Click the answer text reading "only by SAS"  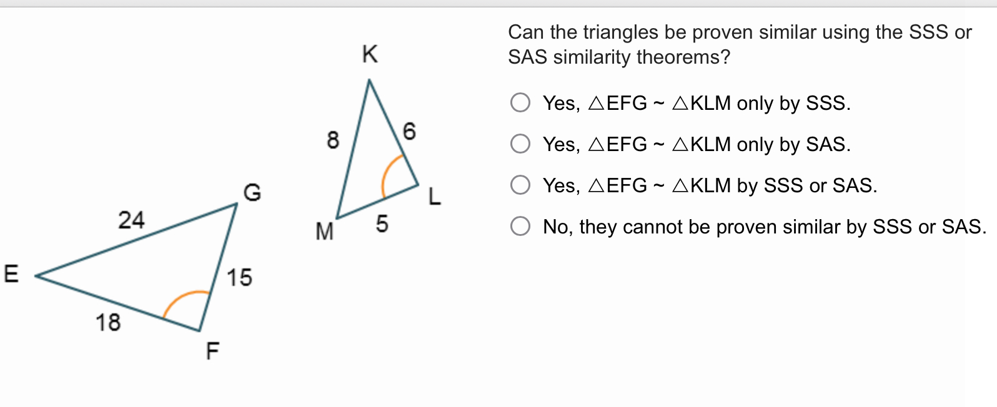point(696,144)
